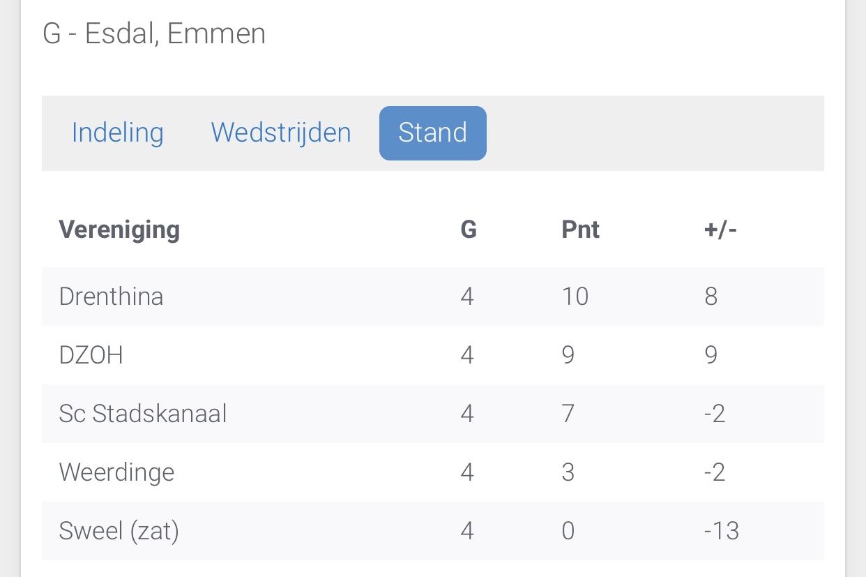This screenshot has width=866, height=577.
Task: Click the Vereniging column header
Action: tap(119, 230)
